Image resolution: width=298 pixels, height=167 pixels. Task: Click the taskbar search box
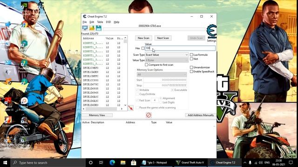coord(48,162)
